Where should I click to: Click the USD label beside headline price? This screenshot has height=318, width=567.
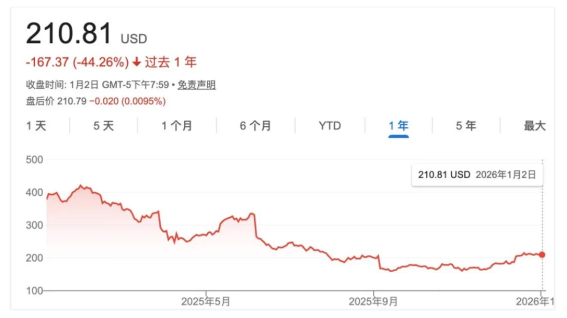(134, 39)
